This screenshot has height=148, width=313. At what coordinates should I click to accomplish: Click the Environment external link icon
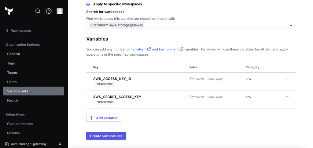181,49
